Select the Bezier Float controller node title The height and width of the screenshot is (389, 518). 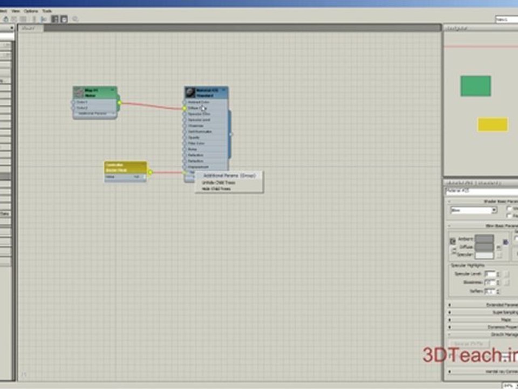[x=125, y=167]
